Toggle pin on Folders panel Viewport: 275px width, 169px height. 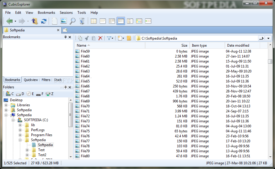(x=65, y=87)
